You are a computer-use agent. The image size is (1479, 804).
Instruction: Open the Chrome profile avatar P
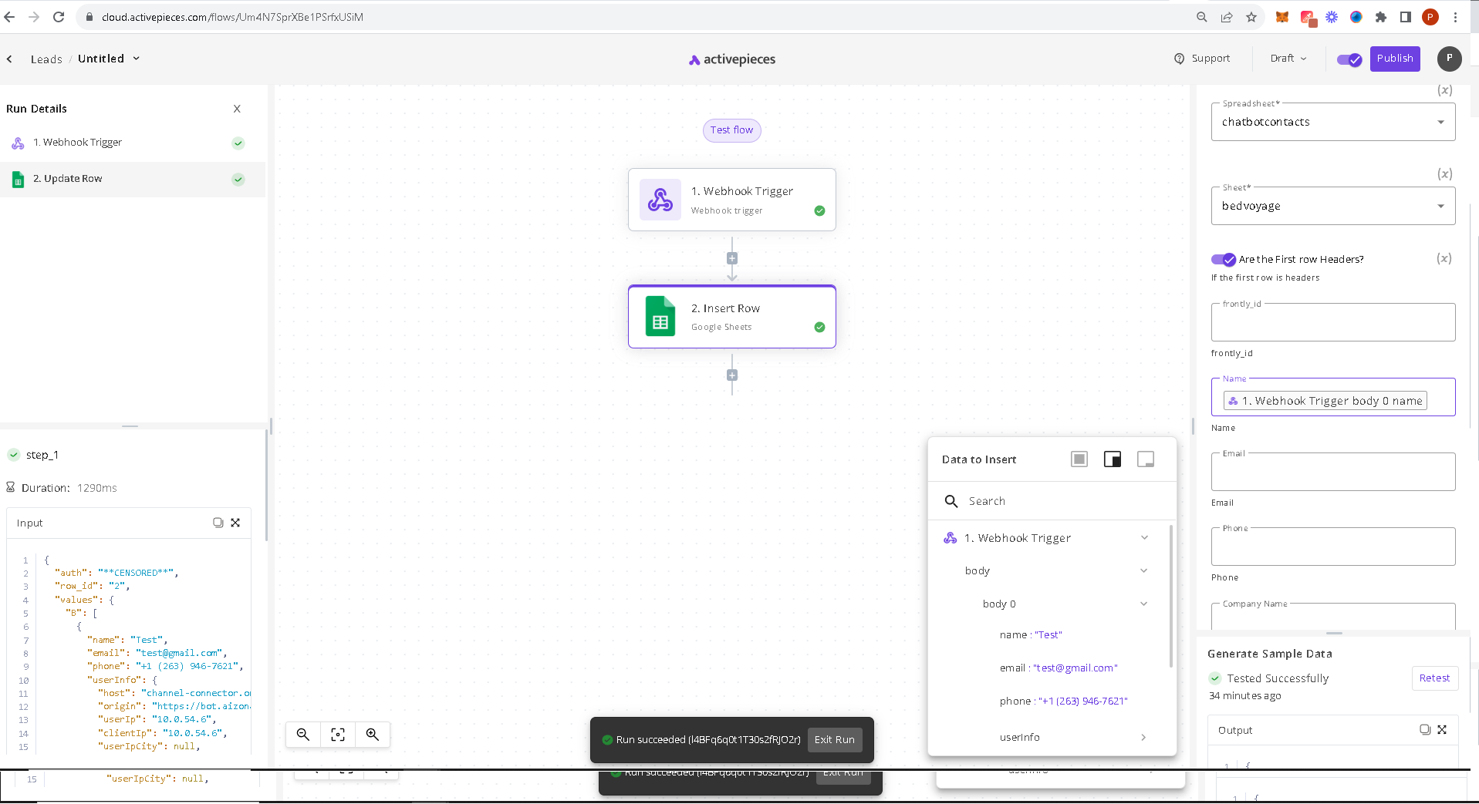tap(1430, 17)
